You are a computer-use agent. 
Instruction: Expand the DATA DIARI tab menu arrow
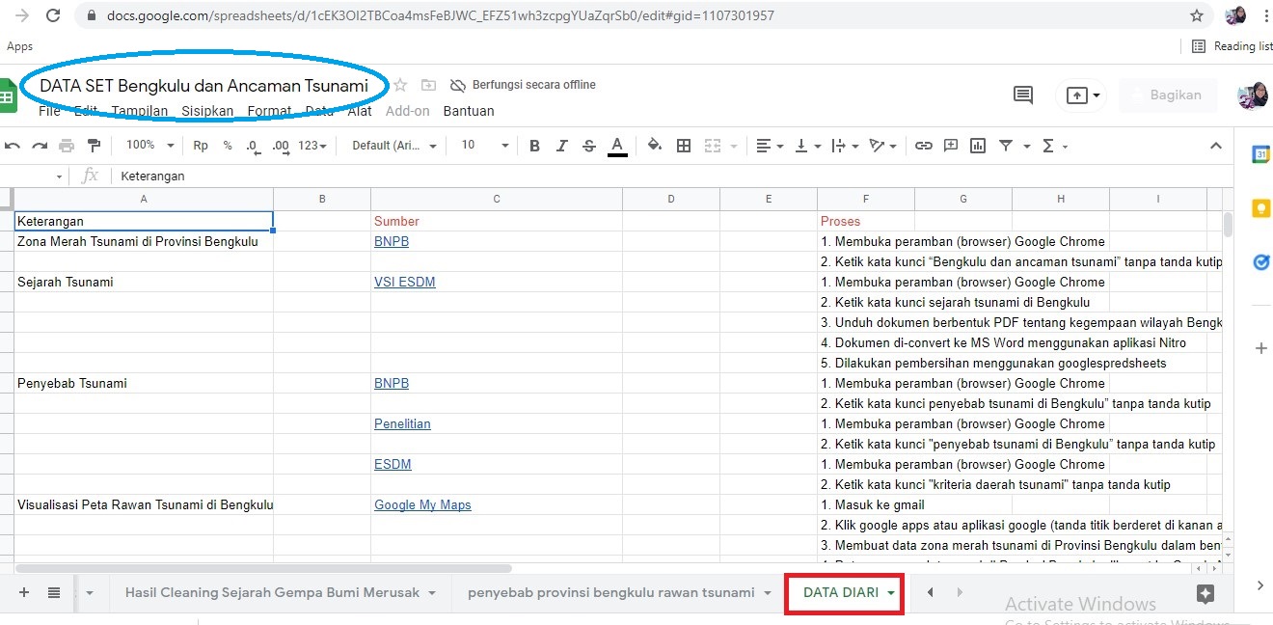point(891,593)
